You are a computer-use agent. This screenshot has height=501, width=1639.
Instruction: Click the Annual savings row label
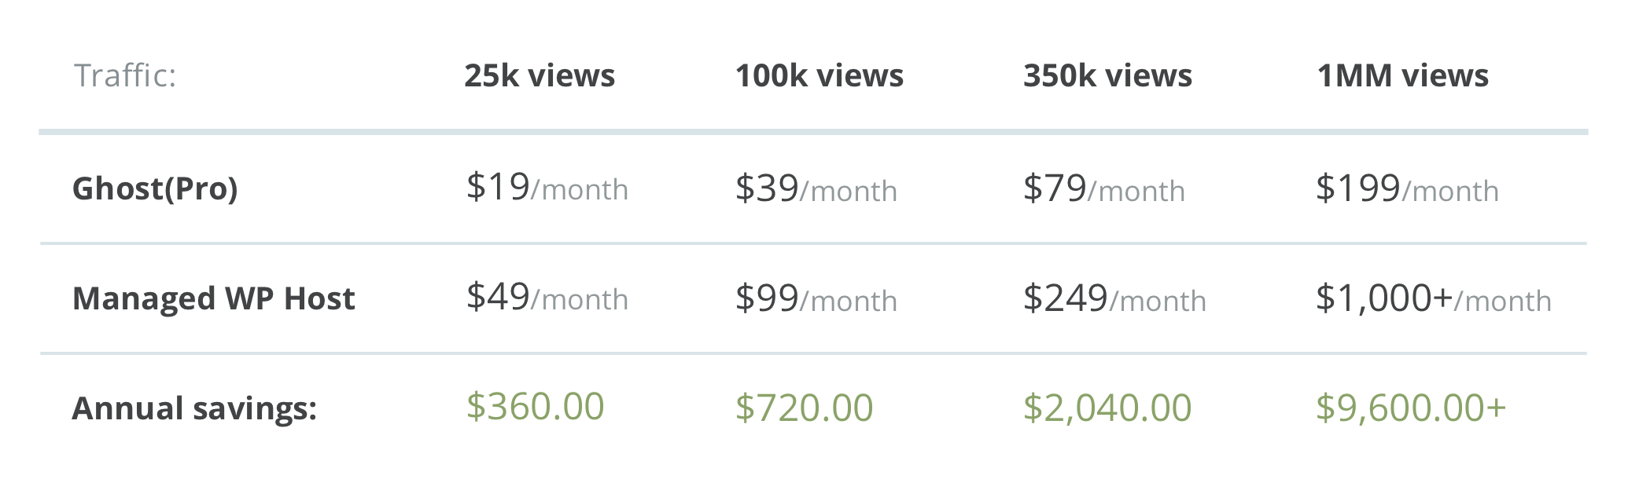pyautogui.click(x=194, y=408)
